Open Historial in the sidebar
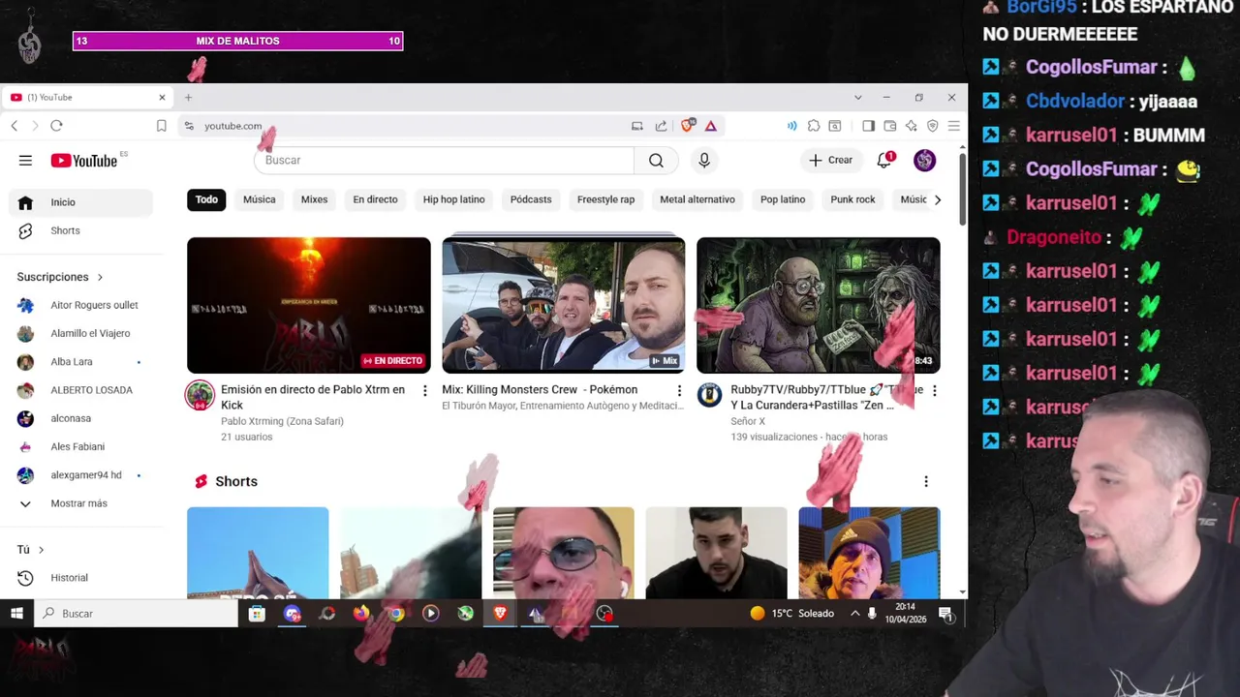This screenshot has width=1240, height=697. (x=81, y=578)
